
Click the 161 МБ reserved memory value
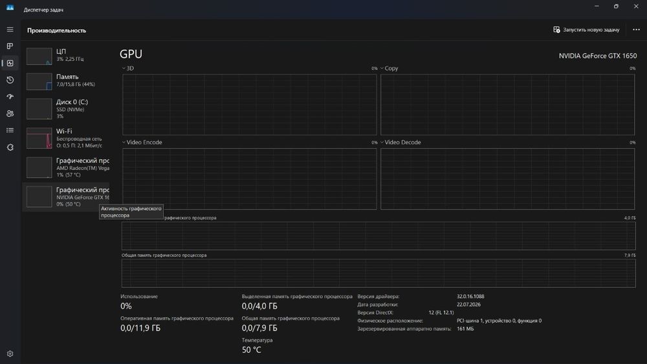(465, 329)
